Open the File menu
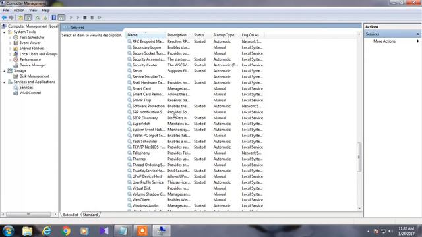 pyautogui.click(x=6, y=11)
